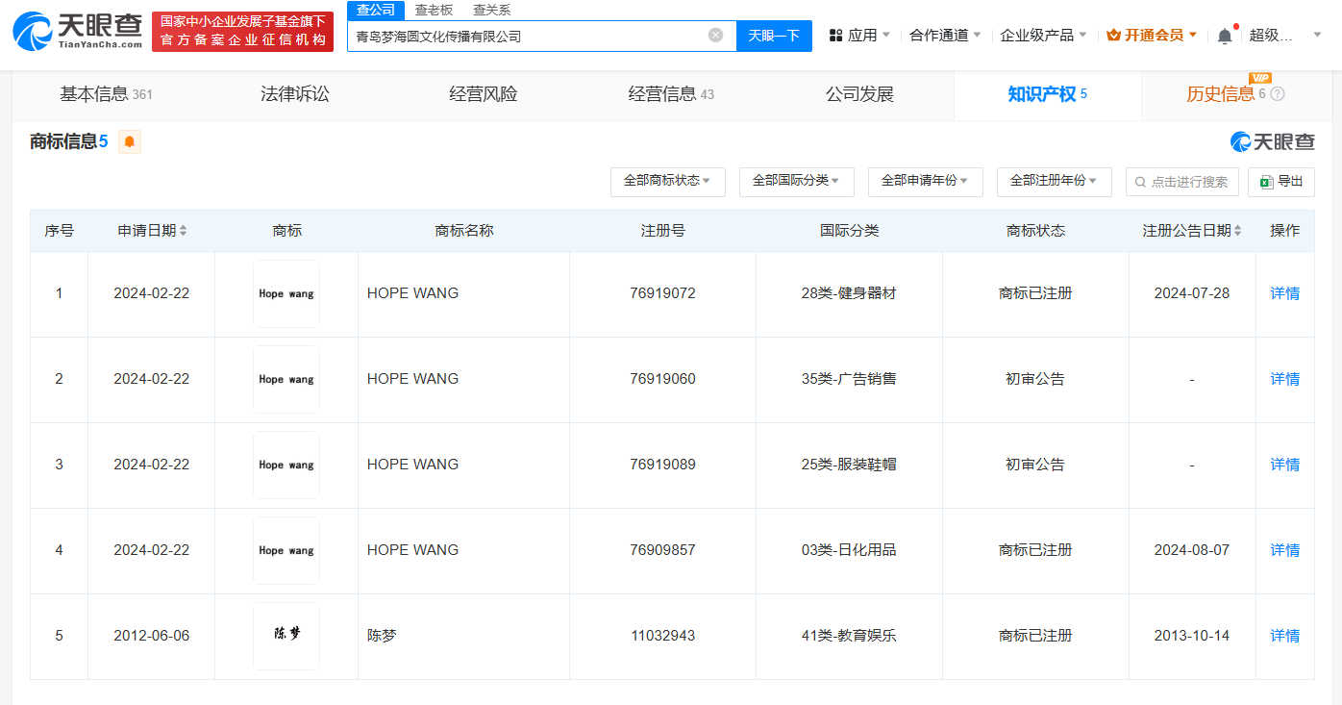1342x705 pixels.
Task: Open the 全部商标状态 dropdown
Action: click(x=667, y=182)
